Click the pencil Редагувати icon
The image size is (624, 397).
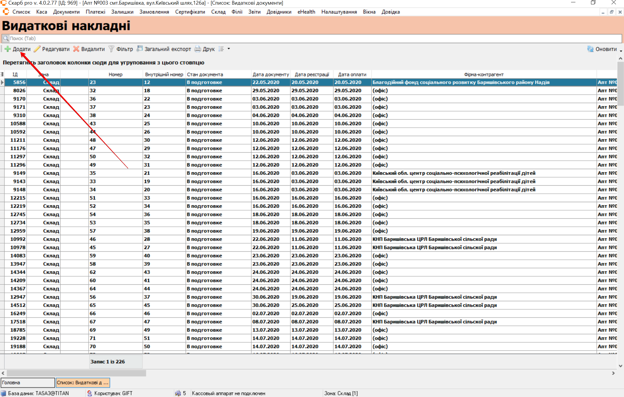(37, 49)
